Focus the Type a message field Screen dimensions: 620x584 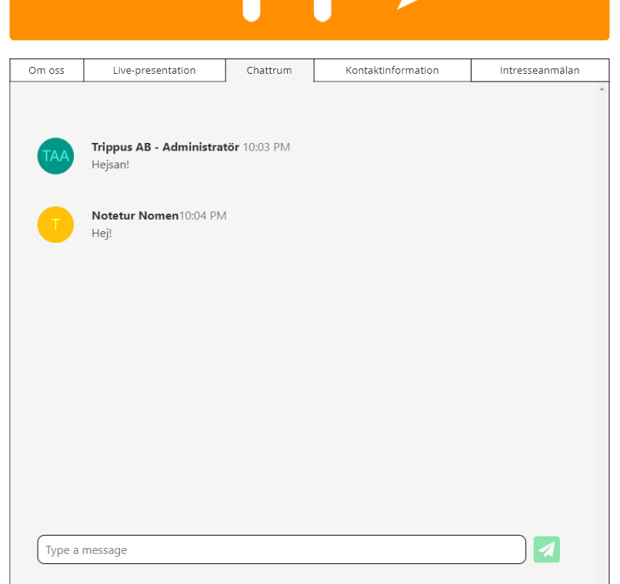coord(282,549)
